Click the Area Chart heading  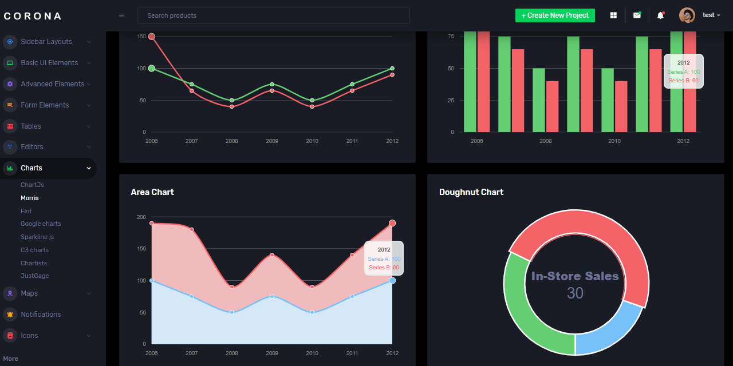coord(152,192)
